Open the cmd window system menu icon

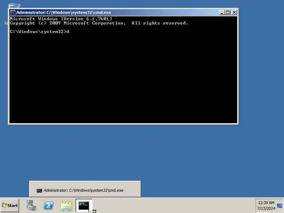coord(12,12)
